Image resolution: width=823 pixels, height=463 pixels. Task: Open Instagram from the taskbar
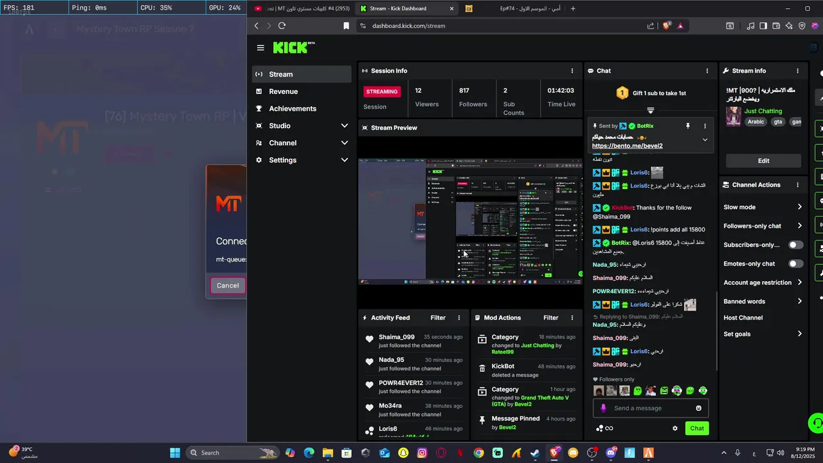tap(422, 453)
